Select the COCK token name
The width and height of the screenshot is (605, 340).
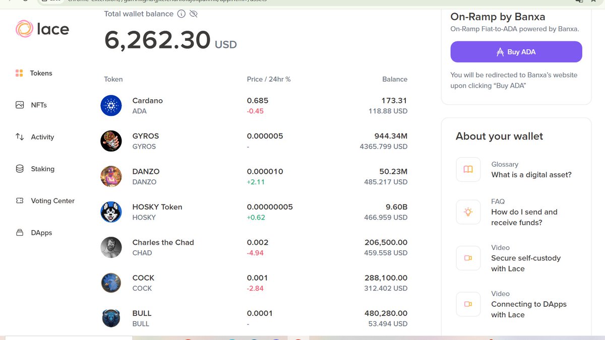(143, 278)
